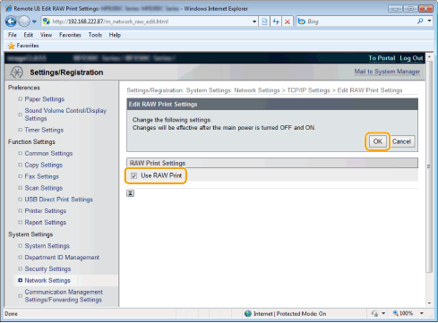This screenshot has width=438, height=323.
Task: Click the status bar privacy icon
Action: click(374, 313)
